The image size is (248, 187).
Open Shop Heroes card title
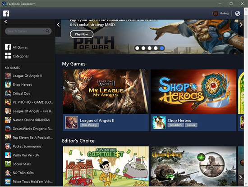click(x=179, y=120)
